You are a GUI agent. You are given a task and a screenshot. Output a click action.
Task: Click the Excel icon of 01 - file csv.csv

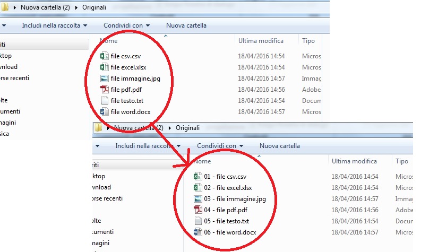[198, 177]
